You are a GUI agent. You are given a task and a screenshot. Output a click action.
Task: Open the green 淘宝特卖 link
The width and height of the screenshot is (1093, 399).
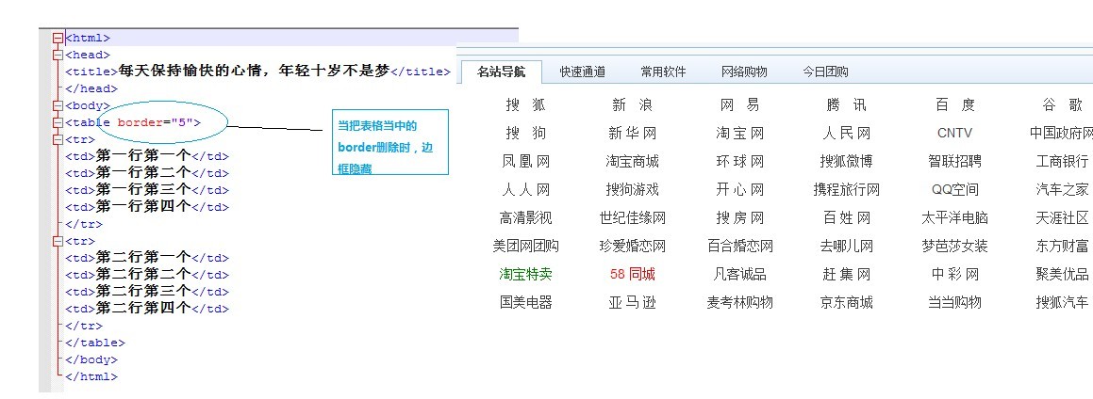coord(525,274)
